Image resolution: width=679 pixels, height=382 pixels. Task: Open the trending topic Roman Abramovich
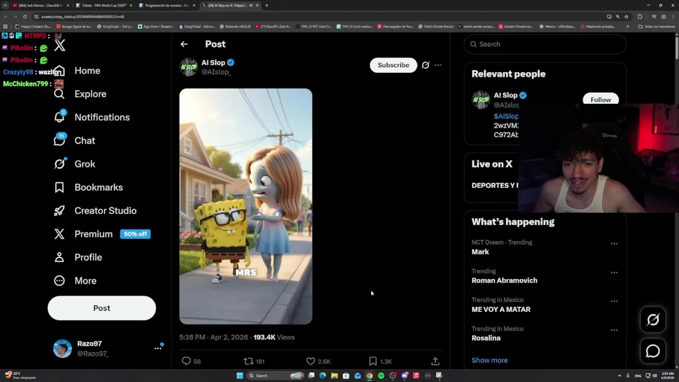(504, 281)
